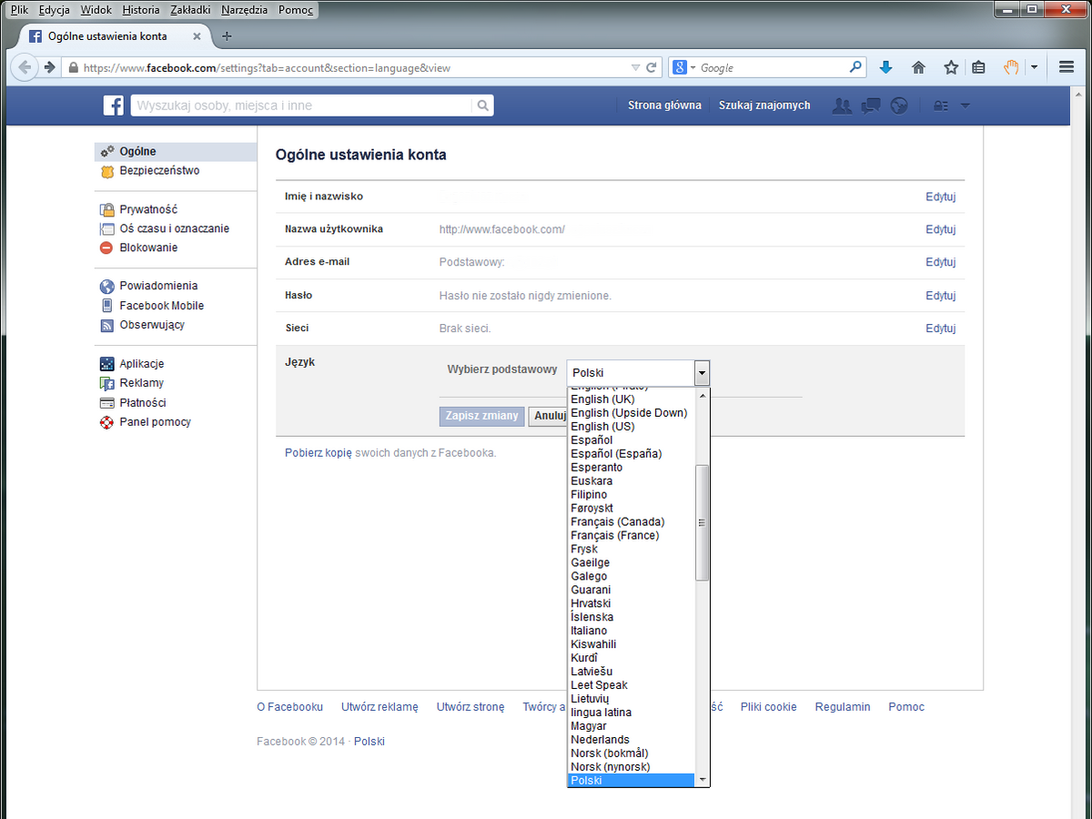Focus the browser address bar
This screenshot has width=1092, height=819.
tap(355, 67)
